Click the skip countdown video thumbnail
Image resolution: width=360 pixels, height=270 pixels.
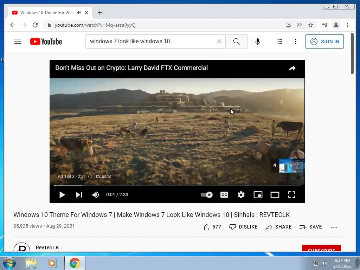pos(291,166)
